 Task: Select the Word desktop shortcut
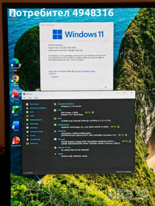tap(16, 126)
